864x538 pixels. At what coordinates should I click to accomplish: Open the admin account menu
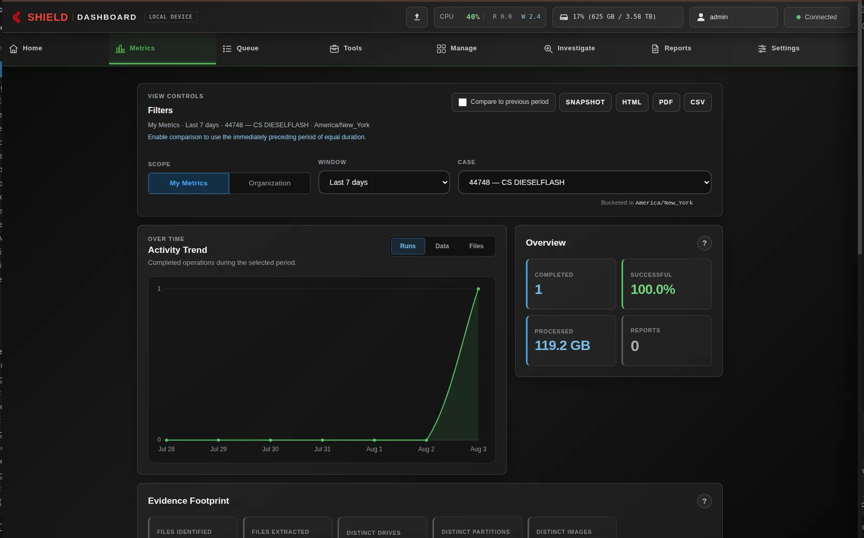(x=733, y=17)
